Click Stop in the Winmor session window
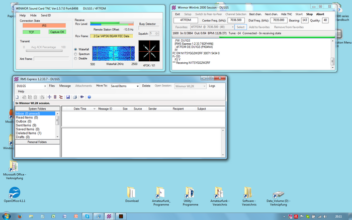The width and height of the screenshot is (352, 220). [309, 14]
